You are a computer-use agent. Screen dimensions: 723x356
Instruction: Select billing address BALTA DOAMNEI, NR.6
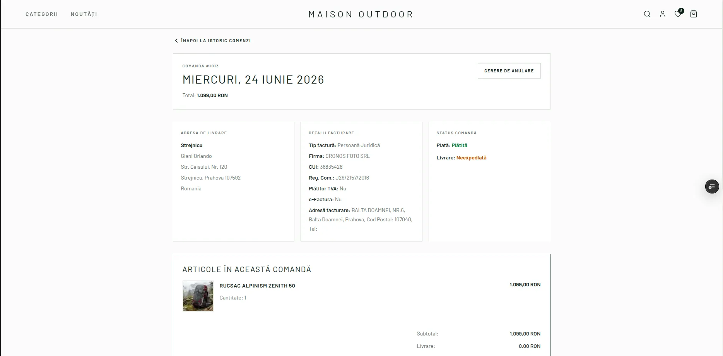pyautogui.click(x=378, y=211)
